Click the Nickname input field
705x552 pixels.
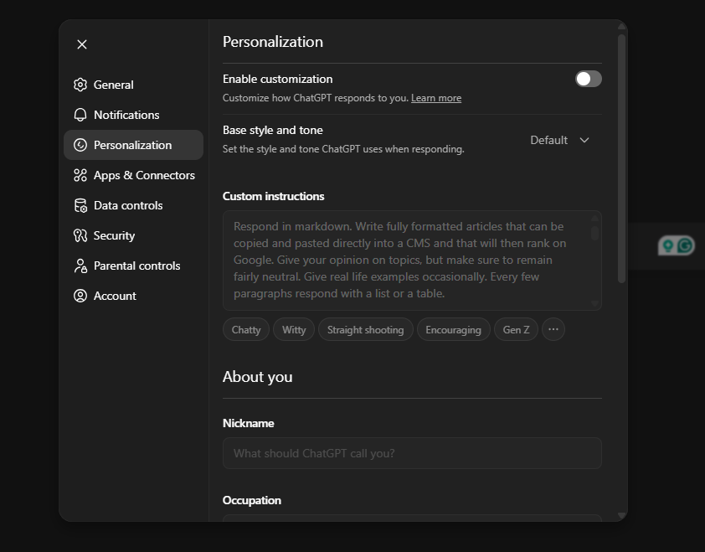412,452
